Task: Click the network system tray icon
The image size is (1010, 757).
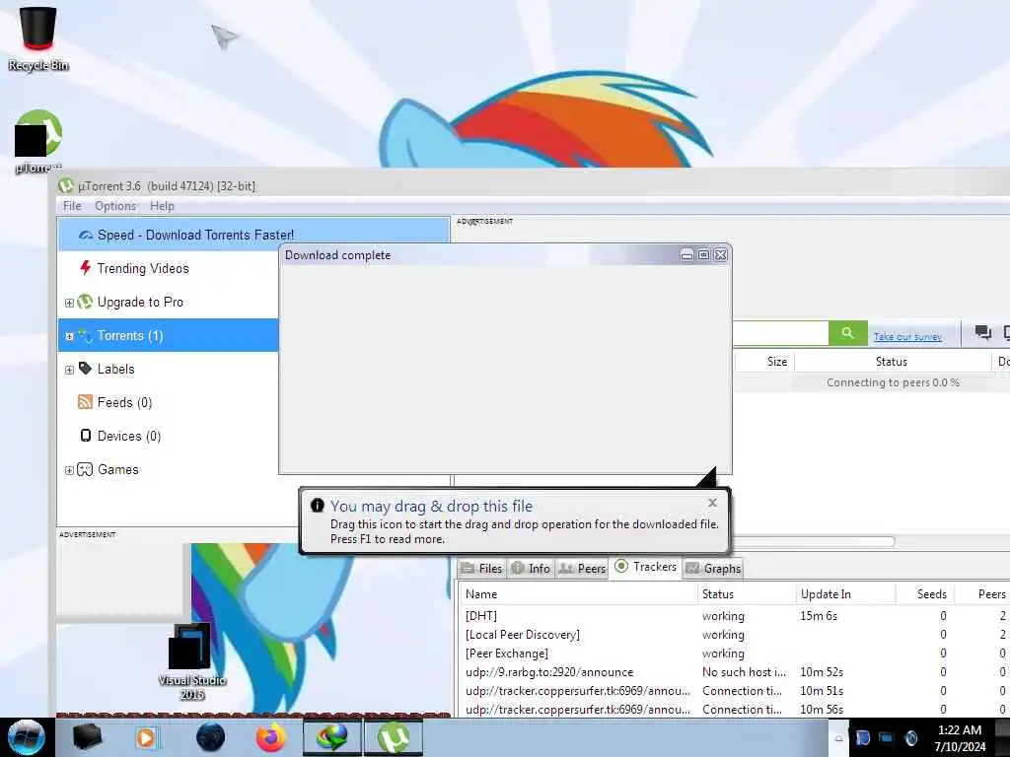Action: click(887, 737)
